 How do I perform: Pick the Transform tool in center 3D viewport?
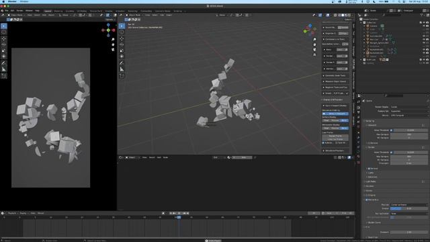(x=122, y=56)
